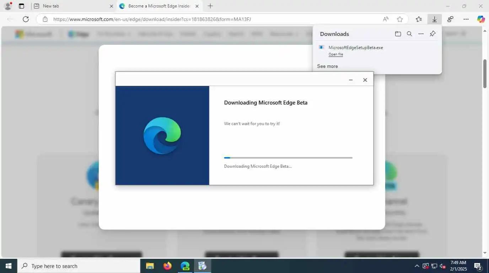Launch Firefox from taskbar
This screenshot has width=489, height=273.
tap(167, 266)
